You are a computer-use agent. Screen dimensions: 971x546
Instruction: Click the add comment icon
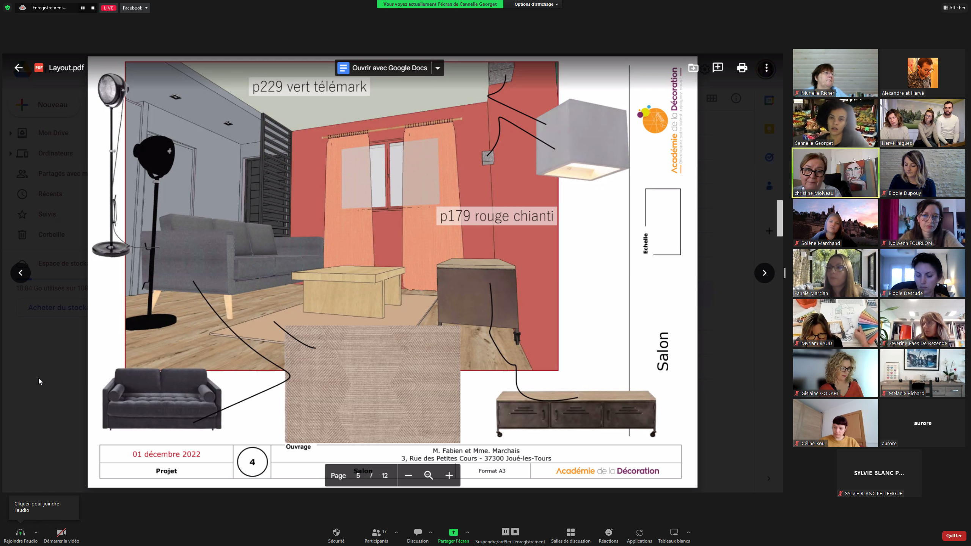point(718,68)
